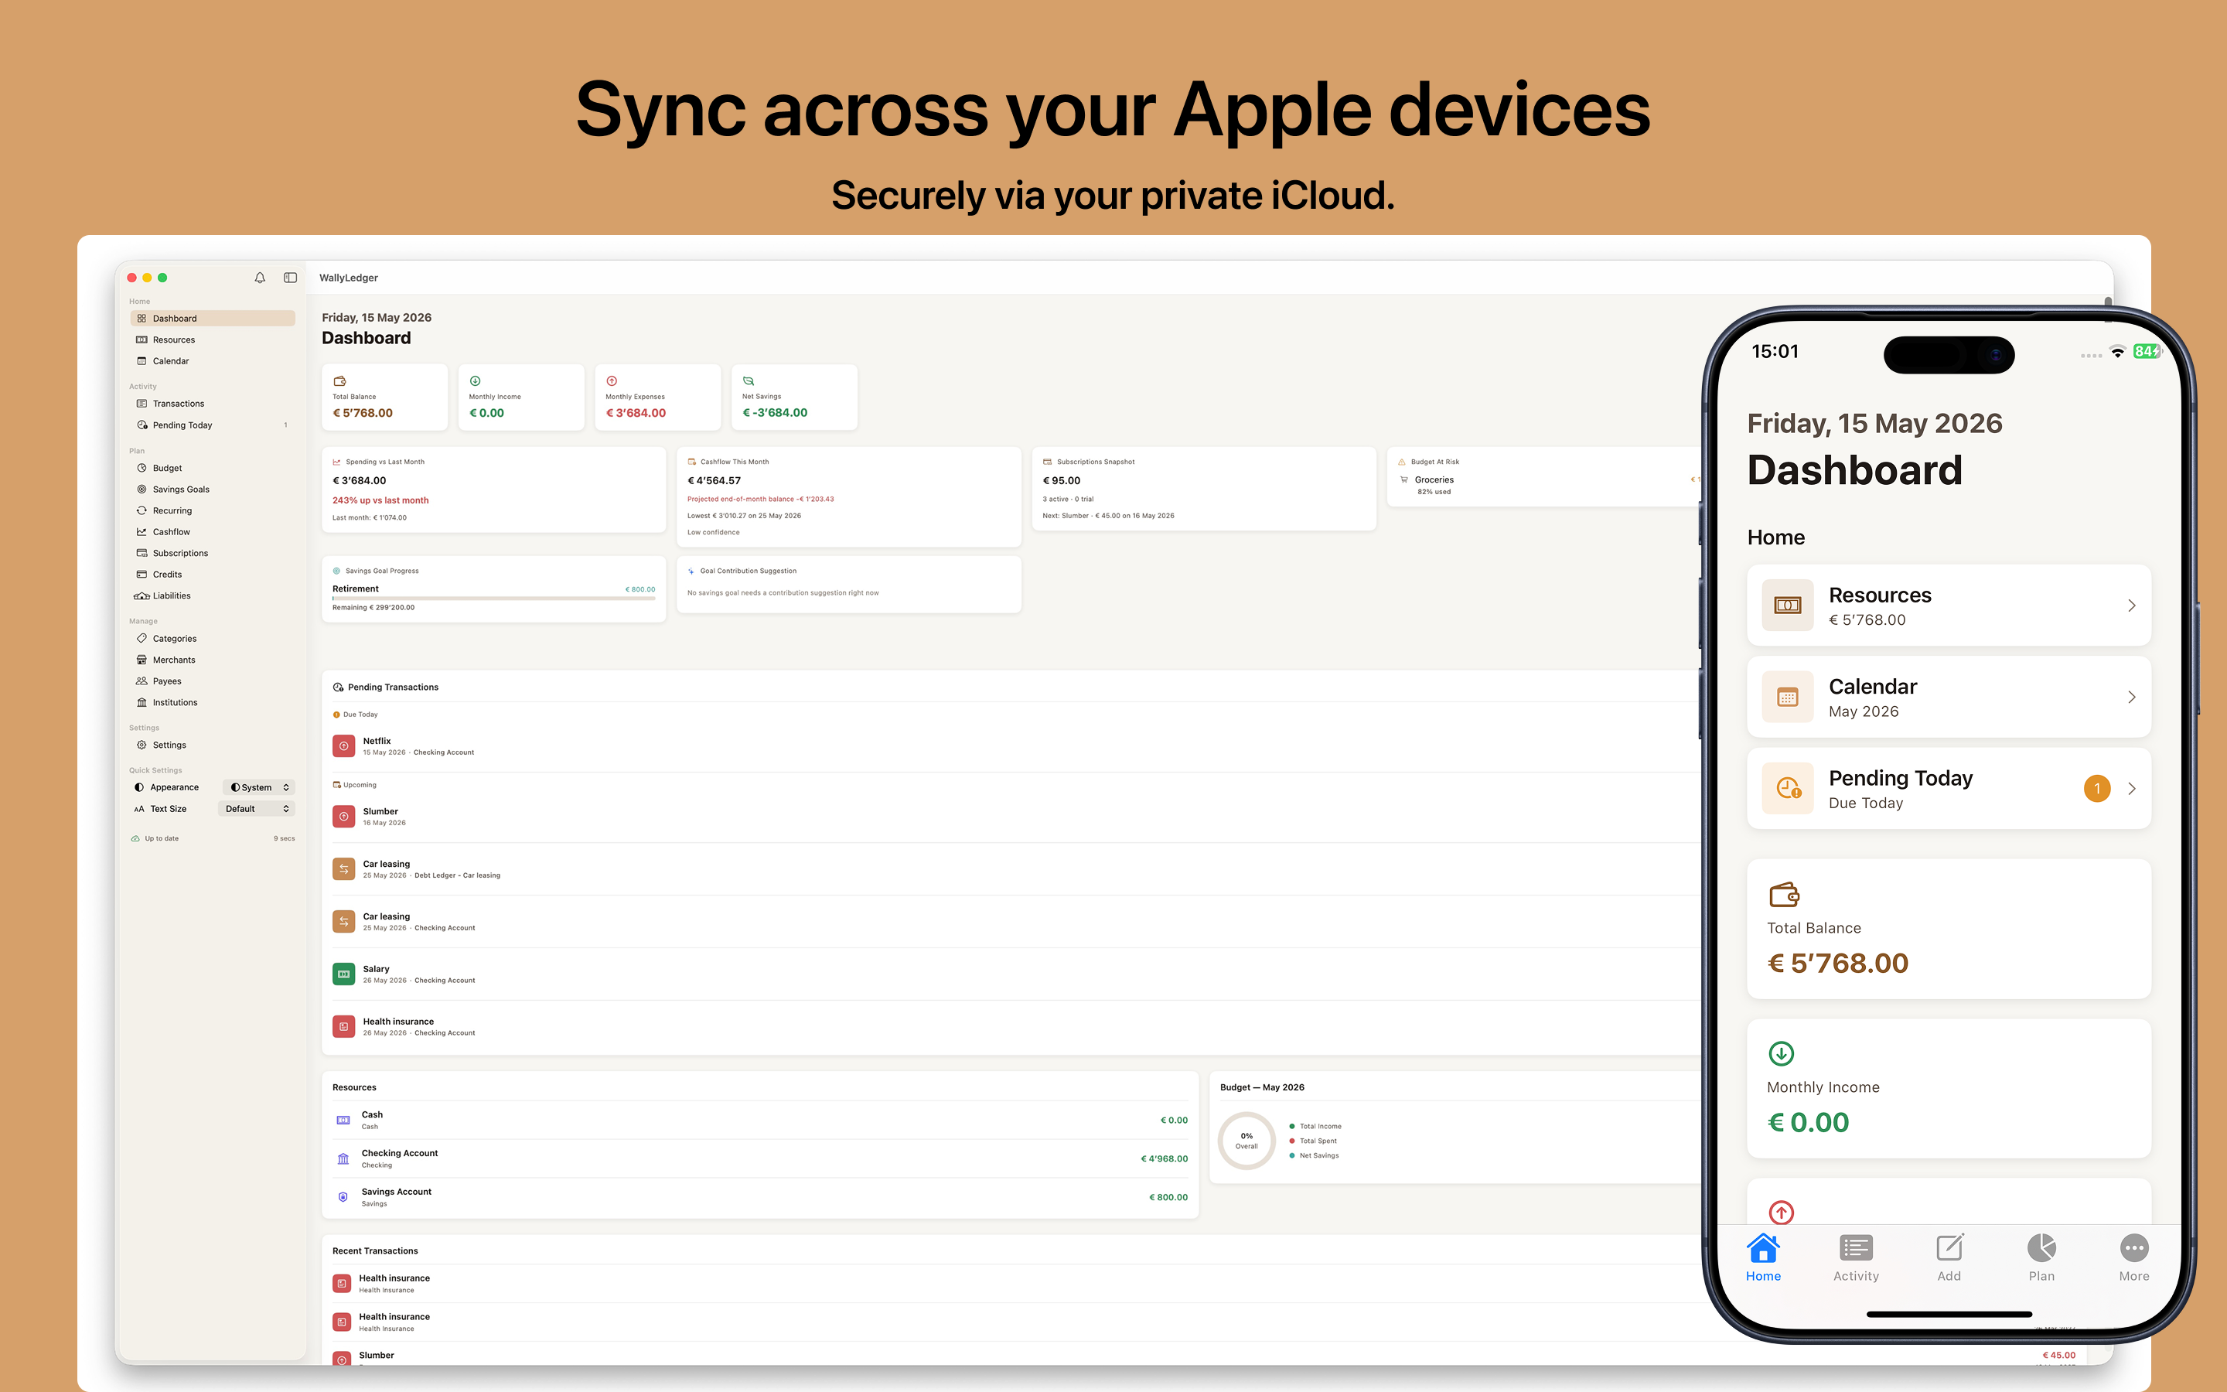Screen dimensions: 2227x1392
Task: Tap More tab on iPhone
Action: pos(2134,1258)
